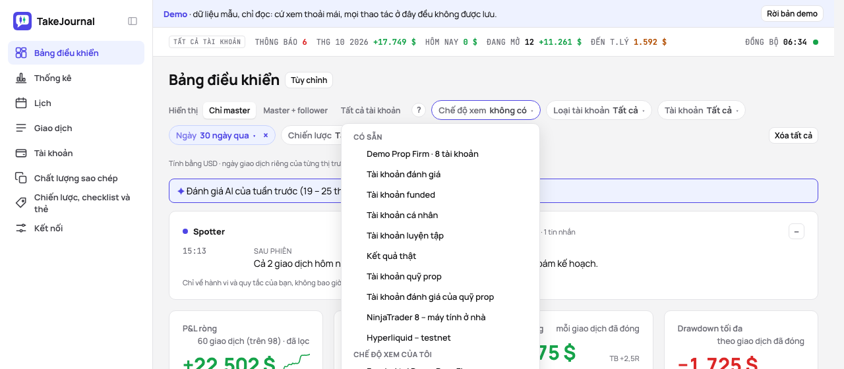Go to Giao dịch page

point(76,128)
